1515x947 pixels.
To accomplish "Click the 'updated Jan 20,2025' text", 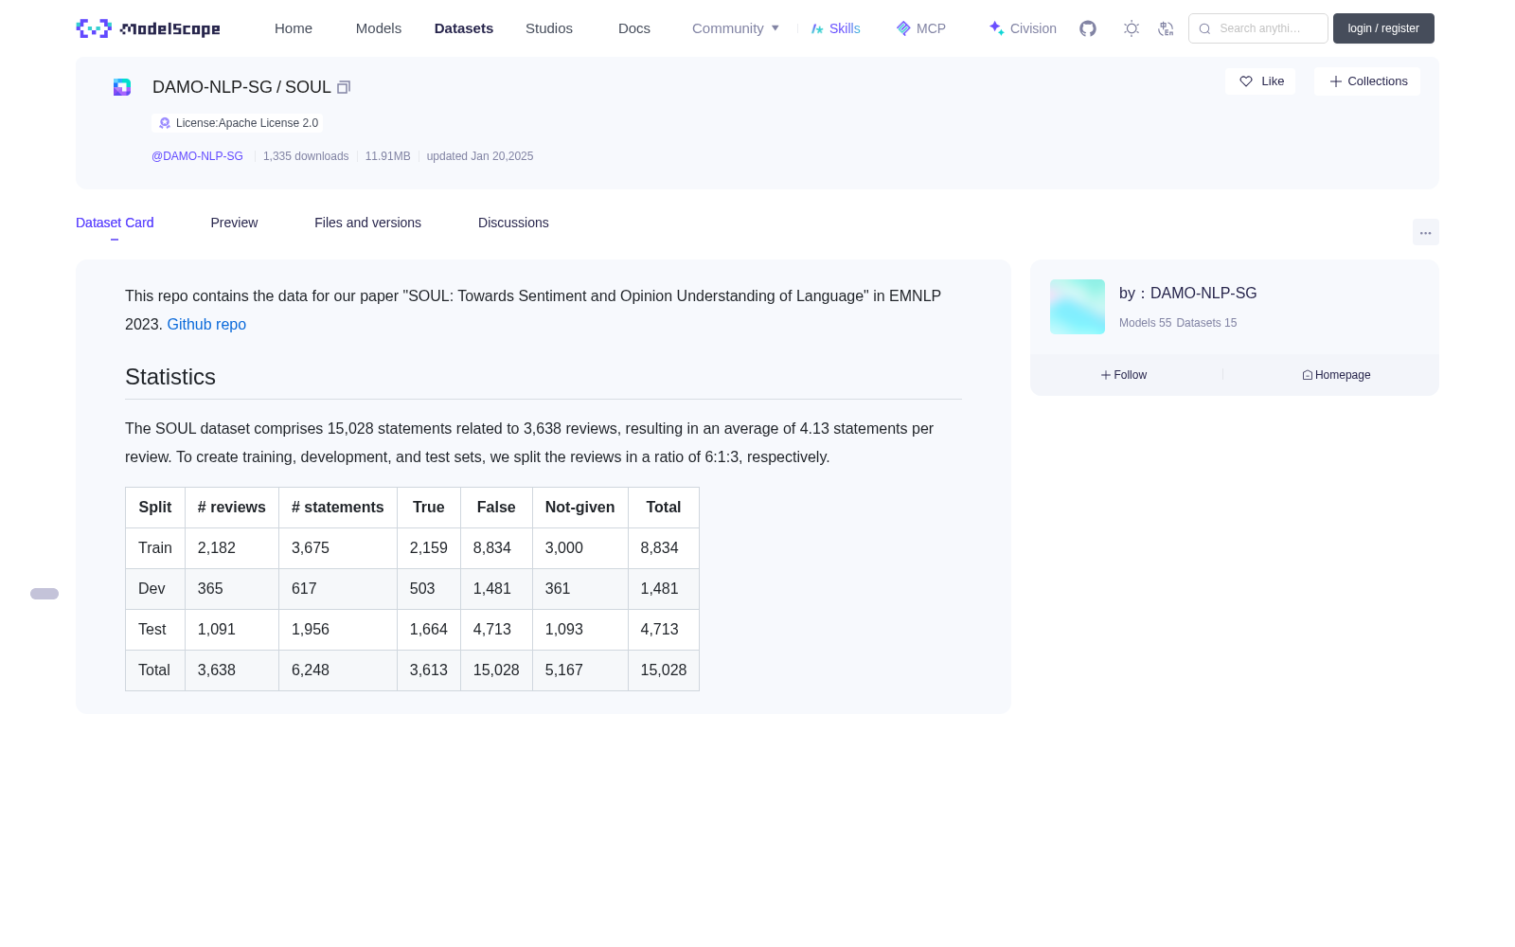I will 480,156.
